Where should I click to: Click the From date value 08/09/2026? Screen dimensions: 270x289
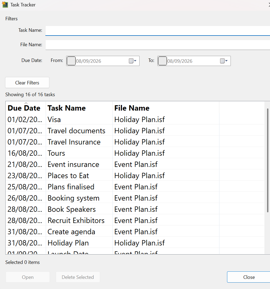pos(89,61)
